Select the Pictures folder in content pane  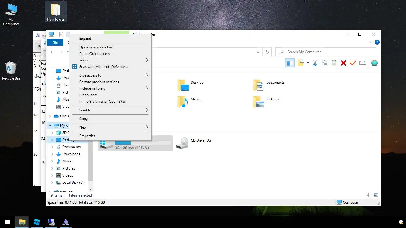(x=266, y=102)
